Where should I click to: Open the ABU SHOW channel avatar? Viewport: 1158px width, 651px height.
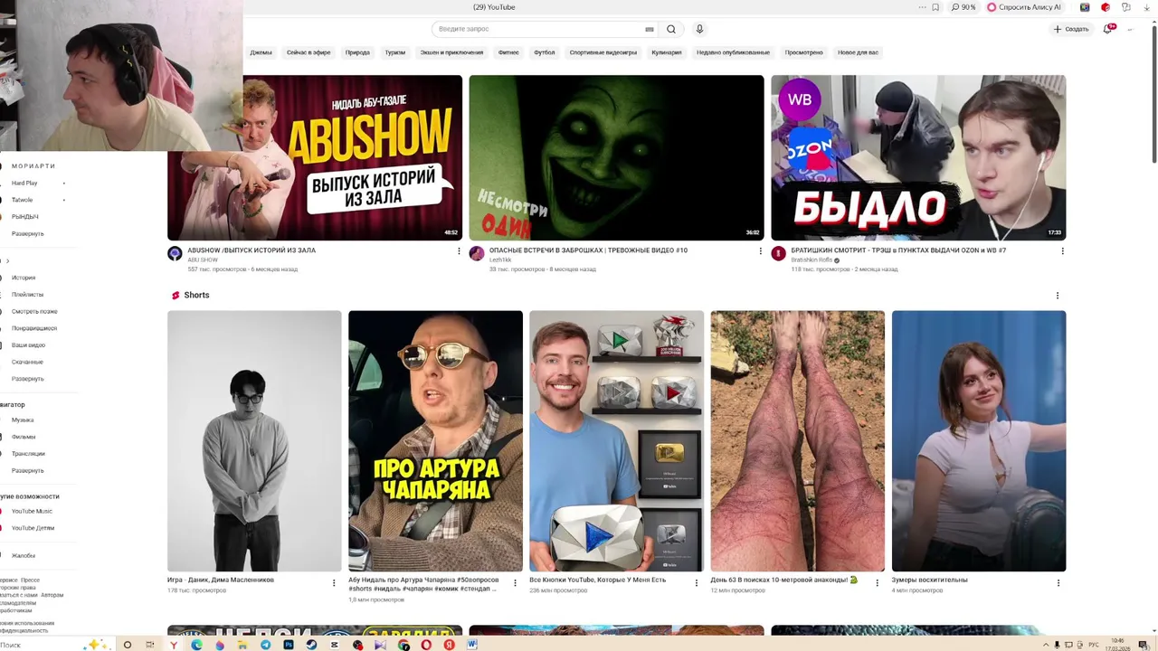(x=175, y=253)
